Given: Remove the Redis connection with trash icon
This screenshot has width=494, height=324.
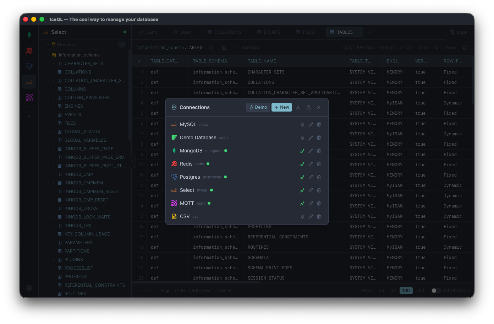Looking at the screenshot, I should tap(319, 164).
